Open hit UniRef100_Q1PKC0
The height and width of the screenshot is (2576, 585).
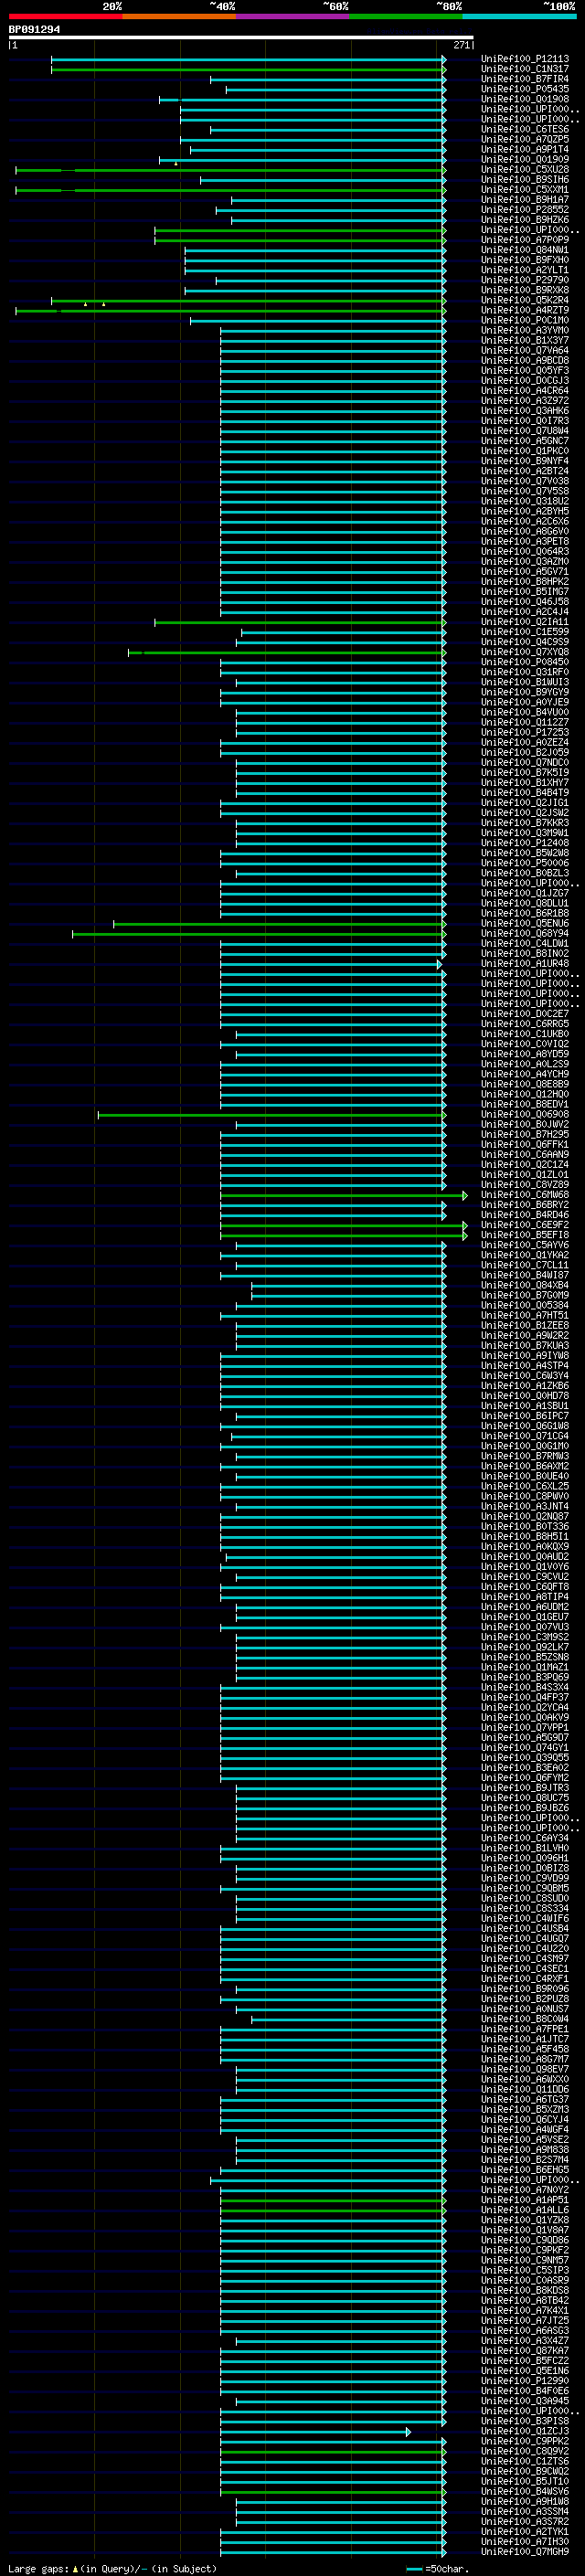coord(525,451)
